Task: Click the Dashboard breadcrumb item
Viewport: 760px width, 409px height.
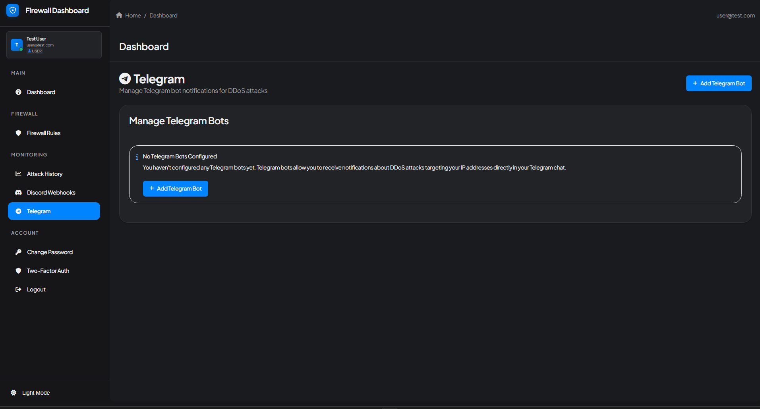Action: (163, 15)
